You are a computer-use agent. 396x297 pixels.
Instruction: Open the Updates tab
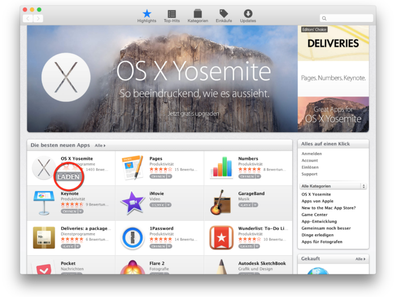point(248,16)
